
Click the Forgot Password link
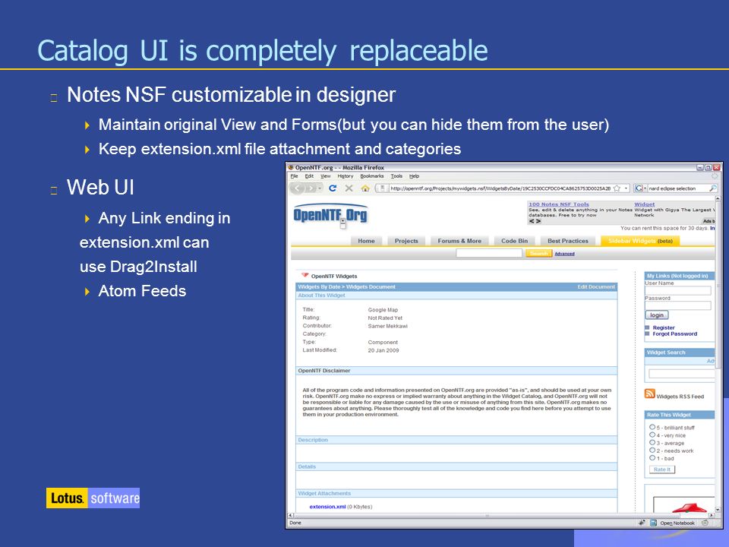(674, 334)
